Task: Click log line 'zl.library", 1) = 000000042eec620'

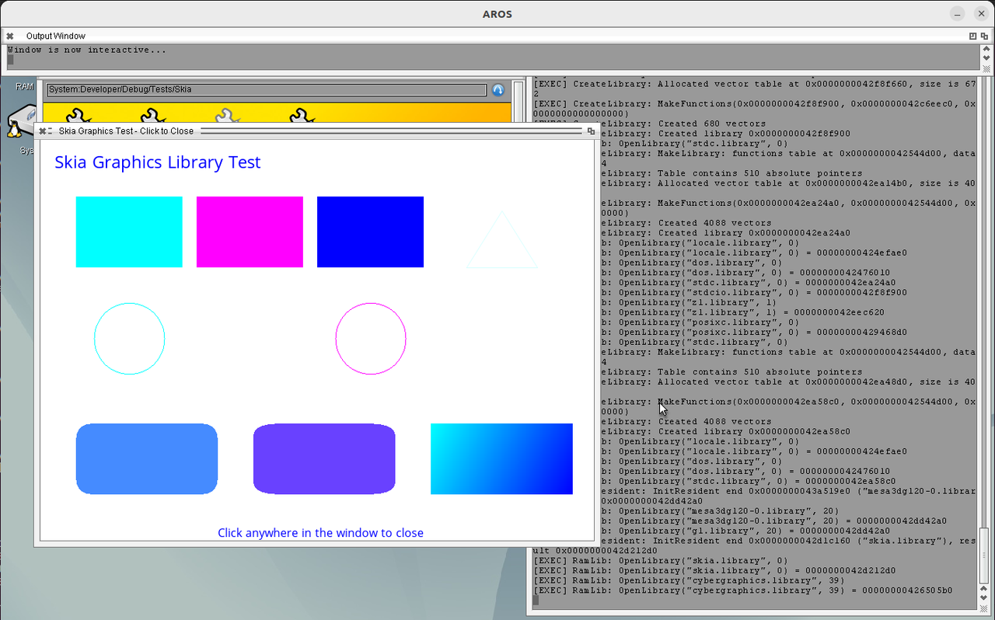Action: pyautogui.click(x=743, y=312)
